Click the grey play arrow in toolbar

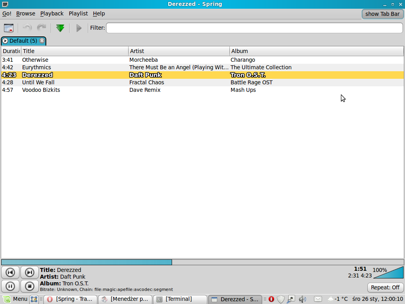click(79, 28)
